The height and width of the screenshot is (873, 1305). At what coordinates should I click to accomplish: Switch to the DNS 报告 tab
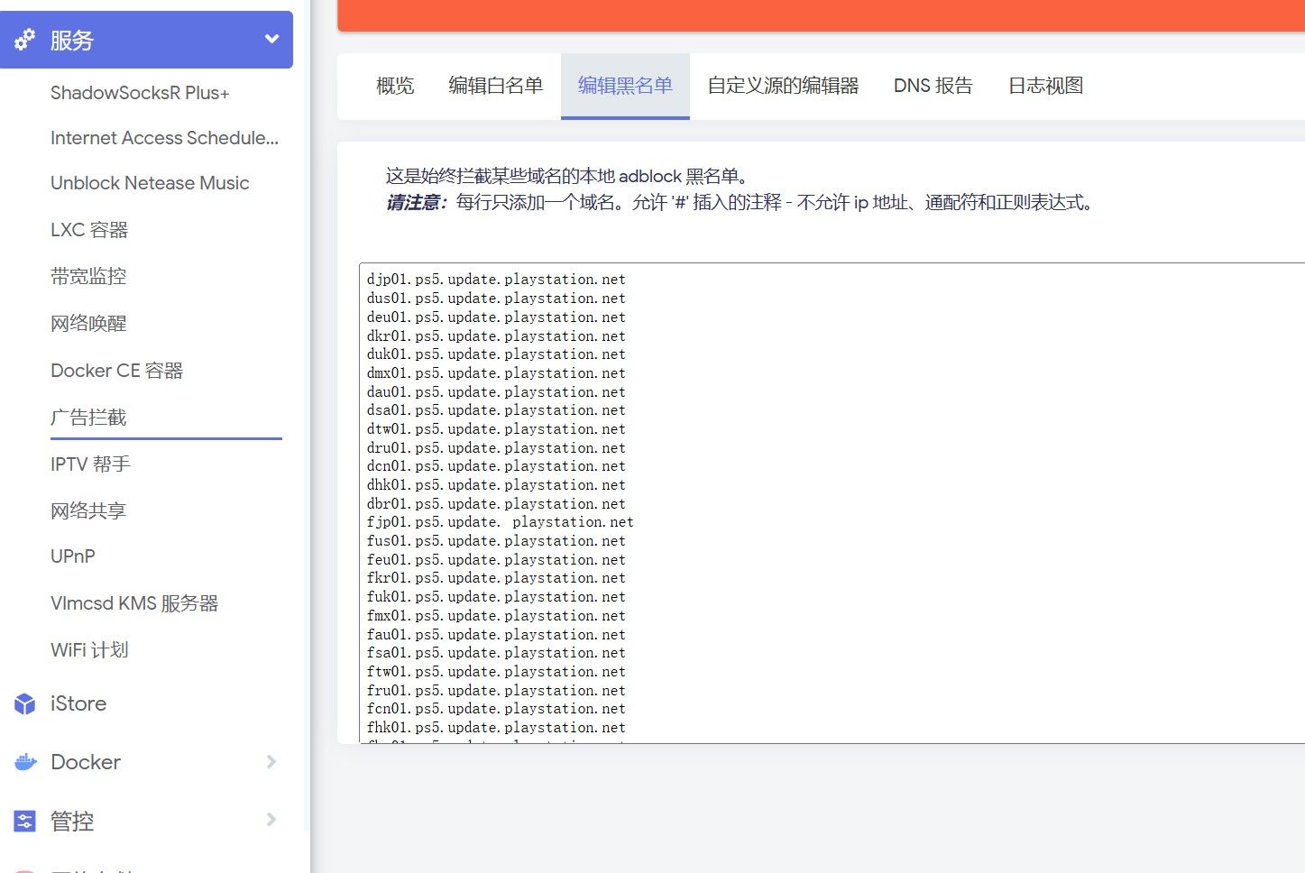pyautogui.click(x=933, y=86)
